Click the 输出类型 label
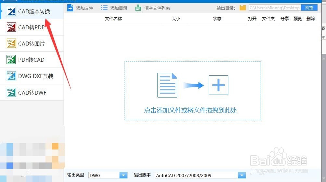 pyautogui.click(x=76, y=175)
